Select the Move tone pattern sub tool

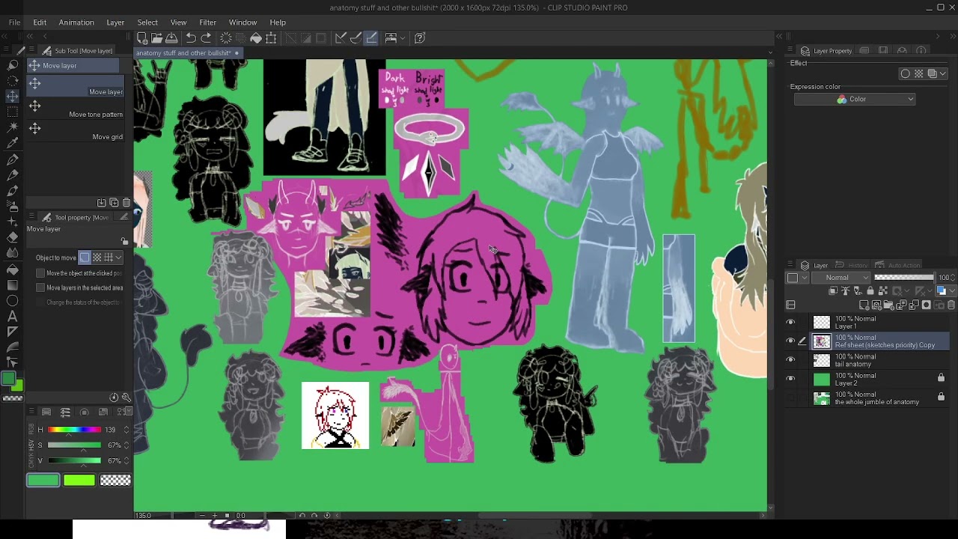(75, 108)
